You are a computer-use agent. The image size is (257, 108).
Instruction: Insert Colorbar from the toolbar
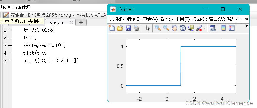point(223,28)
